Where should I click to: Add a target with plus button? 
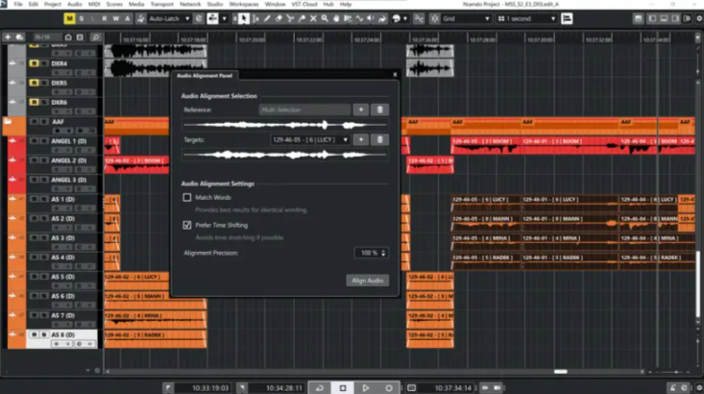click(x=361, y=139)
